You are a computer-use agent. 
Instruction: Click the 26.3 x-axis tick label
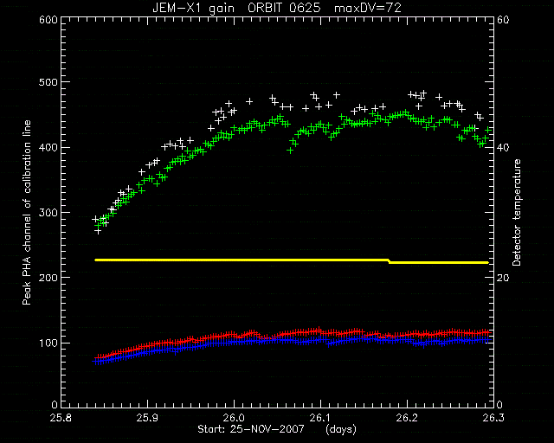click(x=493, y=418)
